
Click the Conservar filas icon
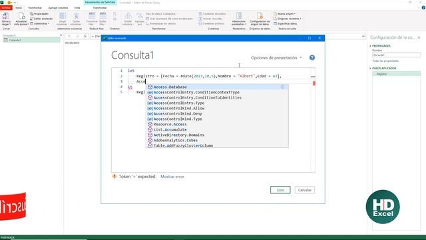[x=92, y=16]
